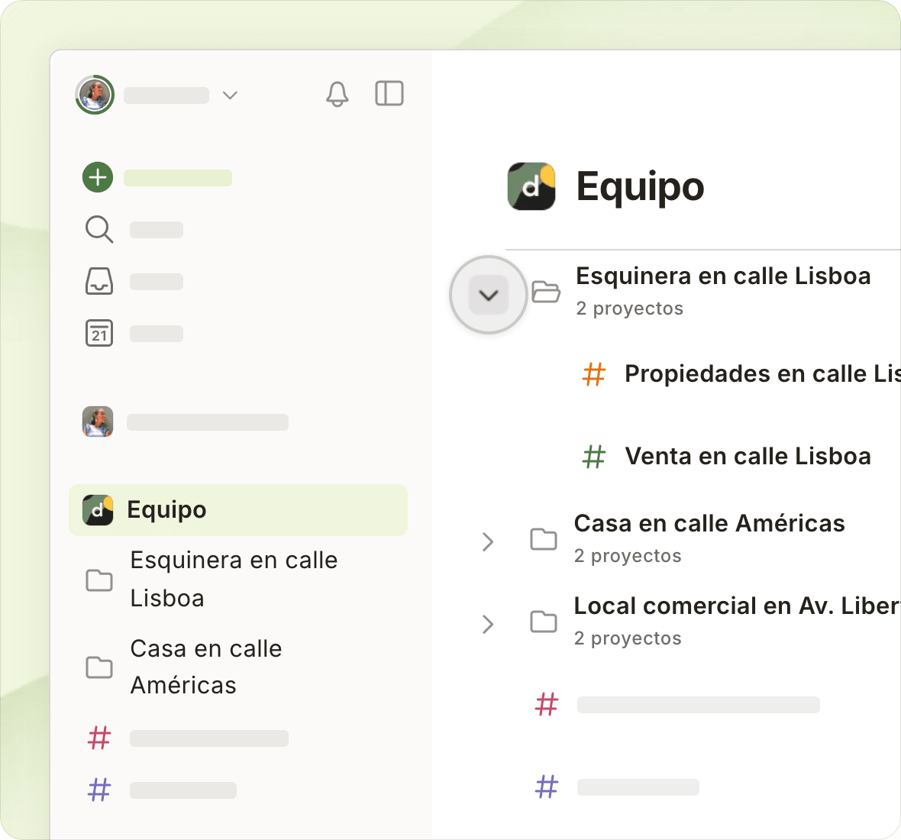Click the red hash project icon in sidebar
Image resolution: width=901 pixels, height=840 pixels.
(x=98, y=738)
